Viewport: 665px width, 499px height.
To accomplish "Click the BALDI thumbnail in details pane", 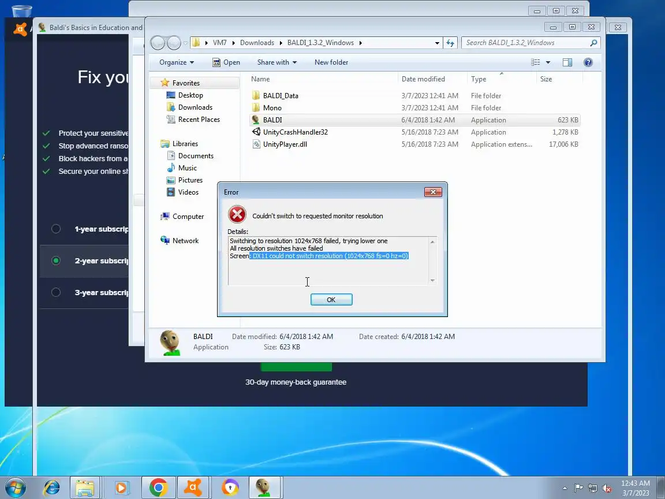I will coord(170,342).
